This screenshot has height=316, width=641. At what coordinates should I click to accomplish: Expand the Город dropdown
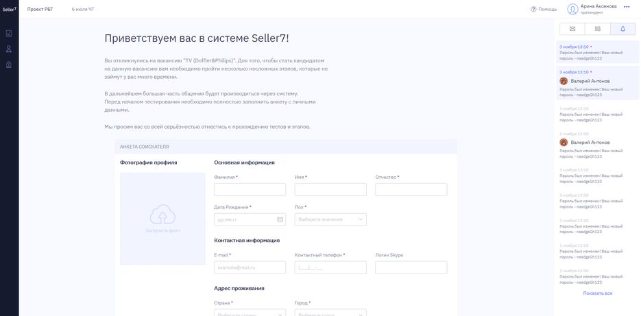pos(330,313)
